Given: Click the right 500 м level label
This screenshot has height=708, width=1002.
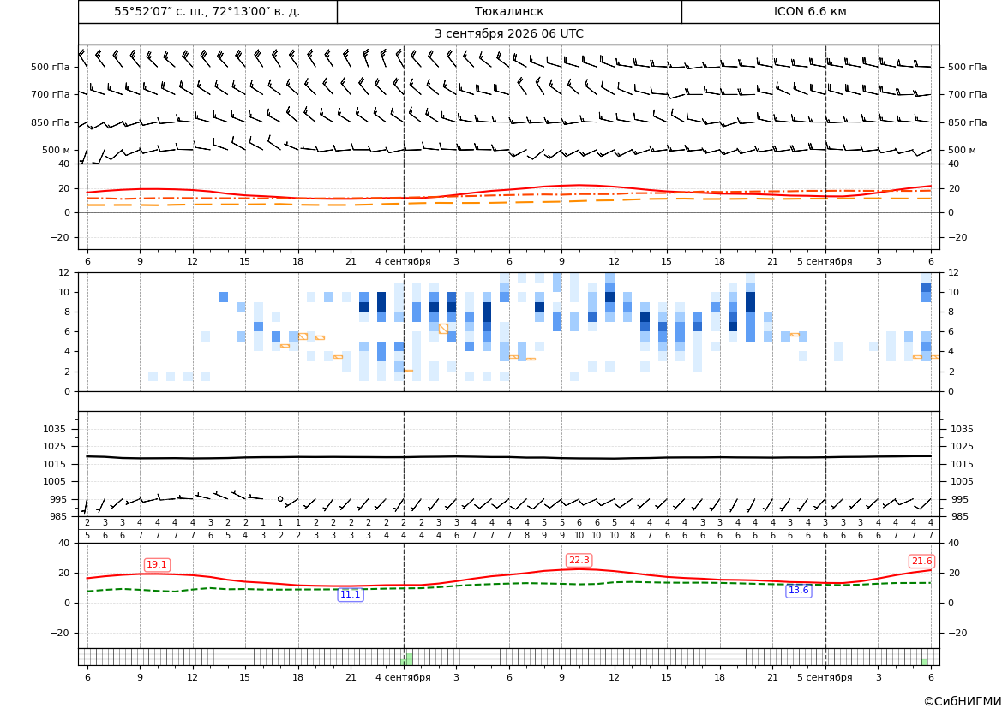Looking at the screenshot, I should 962,150.
